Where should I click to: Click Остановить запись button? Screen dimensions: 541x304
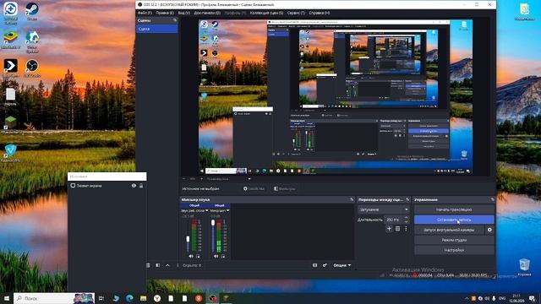(x=454, y=220)
